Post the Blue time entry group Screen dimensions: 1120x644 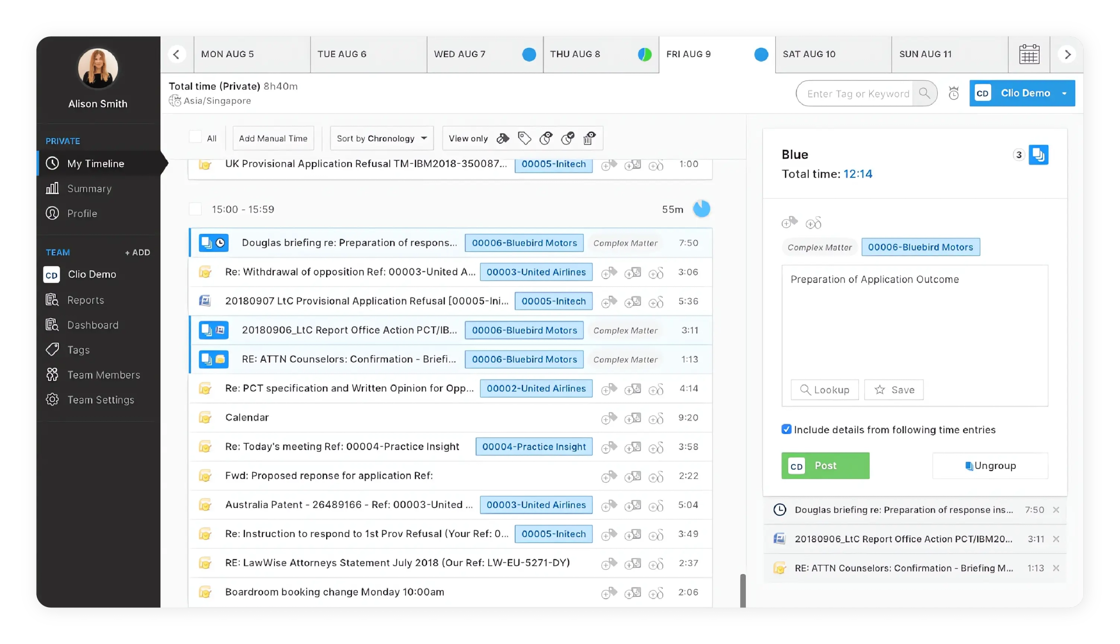coord(825,465)
